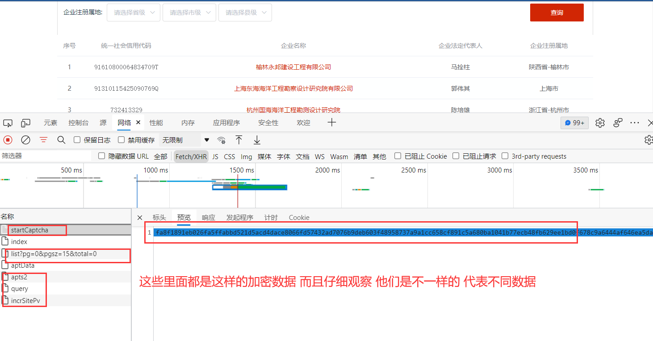
Task: Select Img request type filter
Action: (247, 156)
